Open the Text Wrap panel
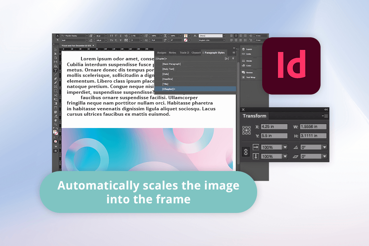This screenshot has height=246, width=369. click(249, 77)
